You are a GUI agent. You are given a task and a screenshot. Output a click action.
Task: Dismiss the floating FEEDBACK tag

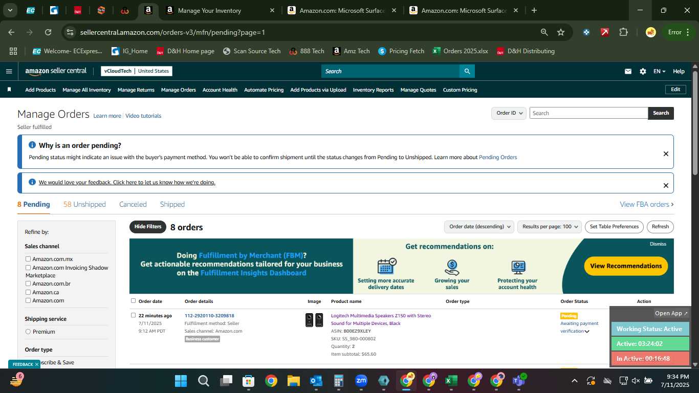point(37,364)
